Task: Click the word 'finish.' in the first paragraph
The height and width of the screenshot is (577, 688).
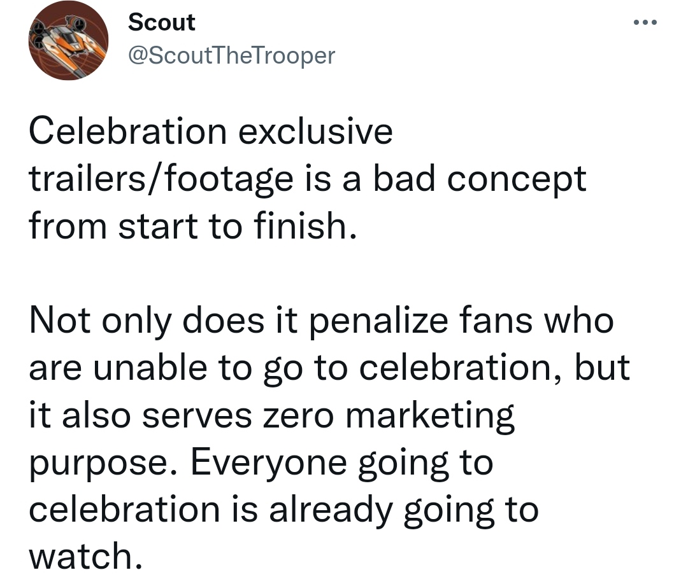Action: click(x=305, y=226)
